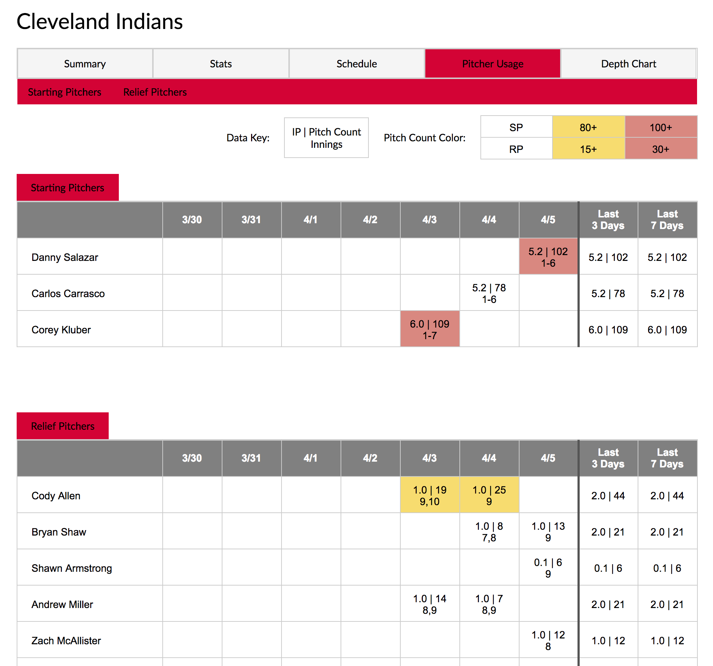
Task: Click the IP | Pitch Count data key box
Action: pyautogui.click(x=326, y=138)
